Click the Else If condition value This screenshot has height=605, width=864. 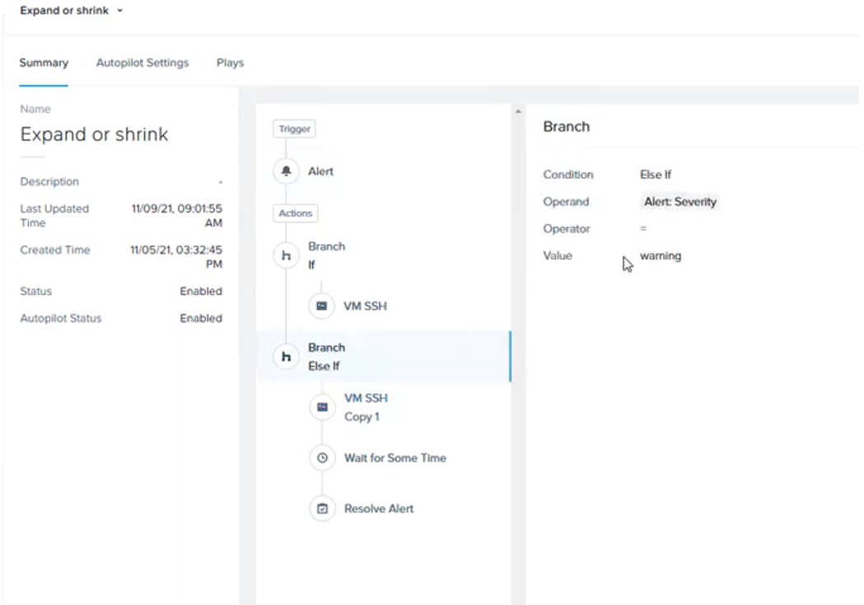coord(656,175)
